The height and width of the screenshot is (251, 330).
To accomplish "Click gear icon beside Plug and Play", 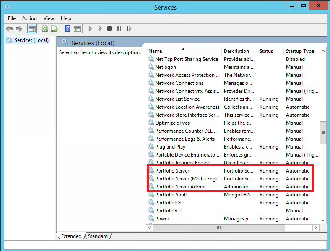I will 151,146.
